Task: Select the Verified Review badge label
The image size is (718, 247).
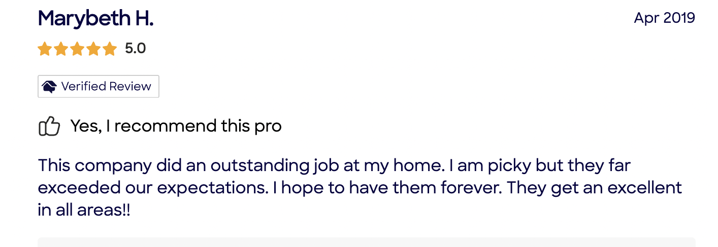Action: 106,87
